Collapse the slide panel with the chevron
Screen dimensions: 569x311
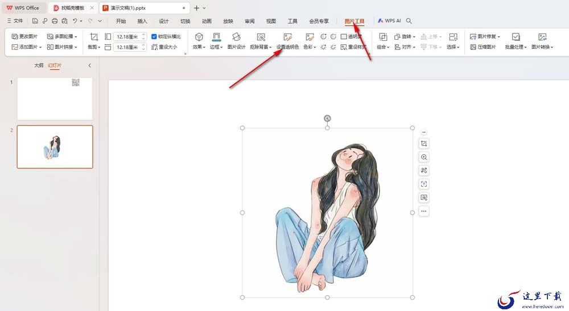[x=90, y=65]
